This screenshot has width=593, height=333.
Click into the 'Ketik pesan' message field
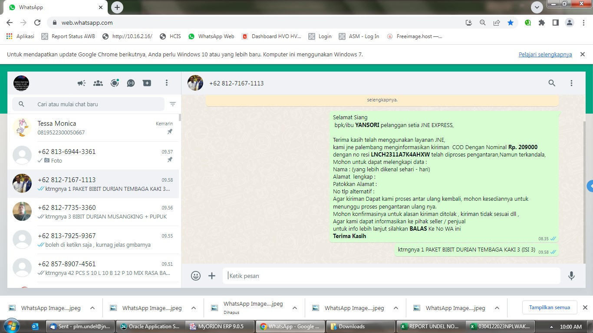coord(392,276)
